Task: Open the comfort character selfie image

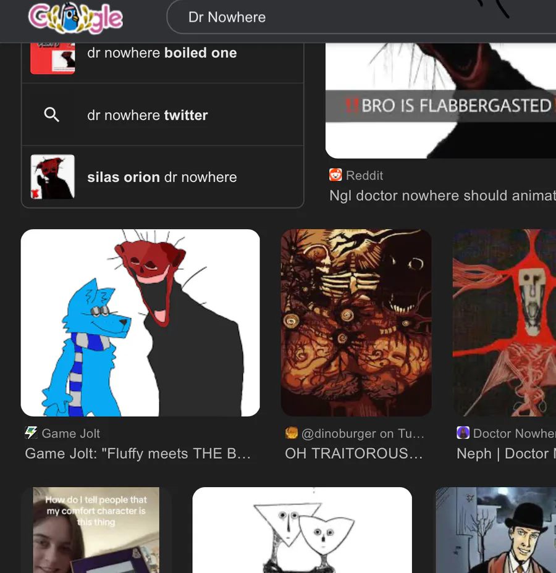Action: click(x=96, y=530)
